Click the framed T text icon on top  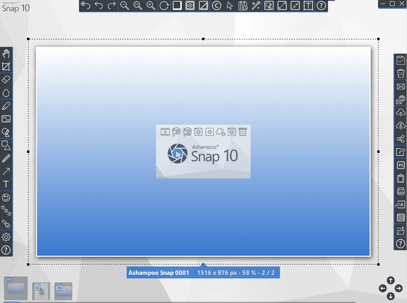tap(308, 6)
